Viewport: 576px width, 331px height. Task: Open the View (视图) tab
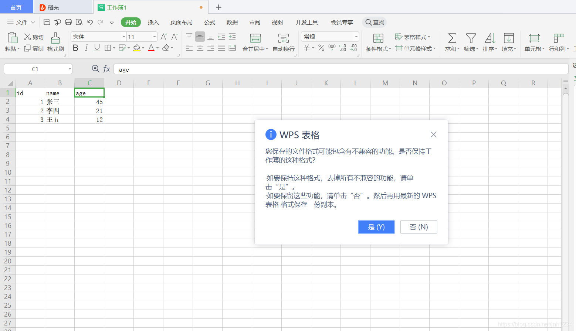277,22
